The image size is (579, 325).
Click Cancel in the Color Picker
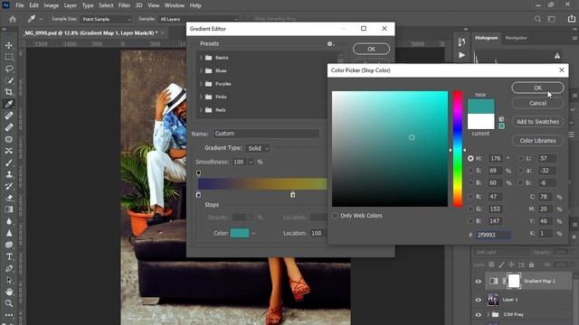(537, 103)
